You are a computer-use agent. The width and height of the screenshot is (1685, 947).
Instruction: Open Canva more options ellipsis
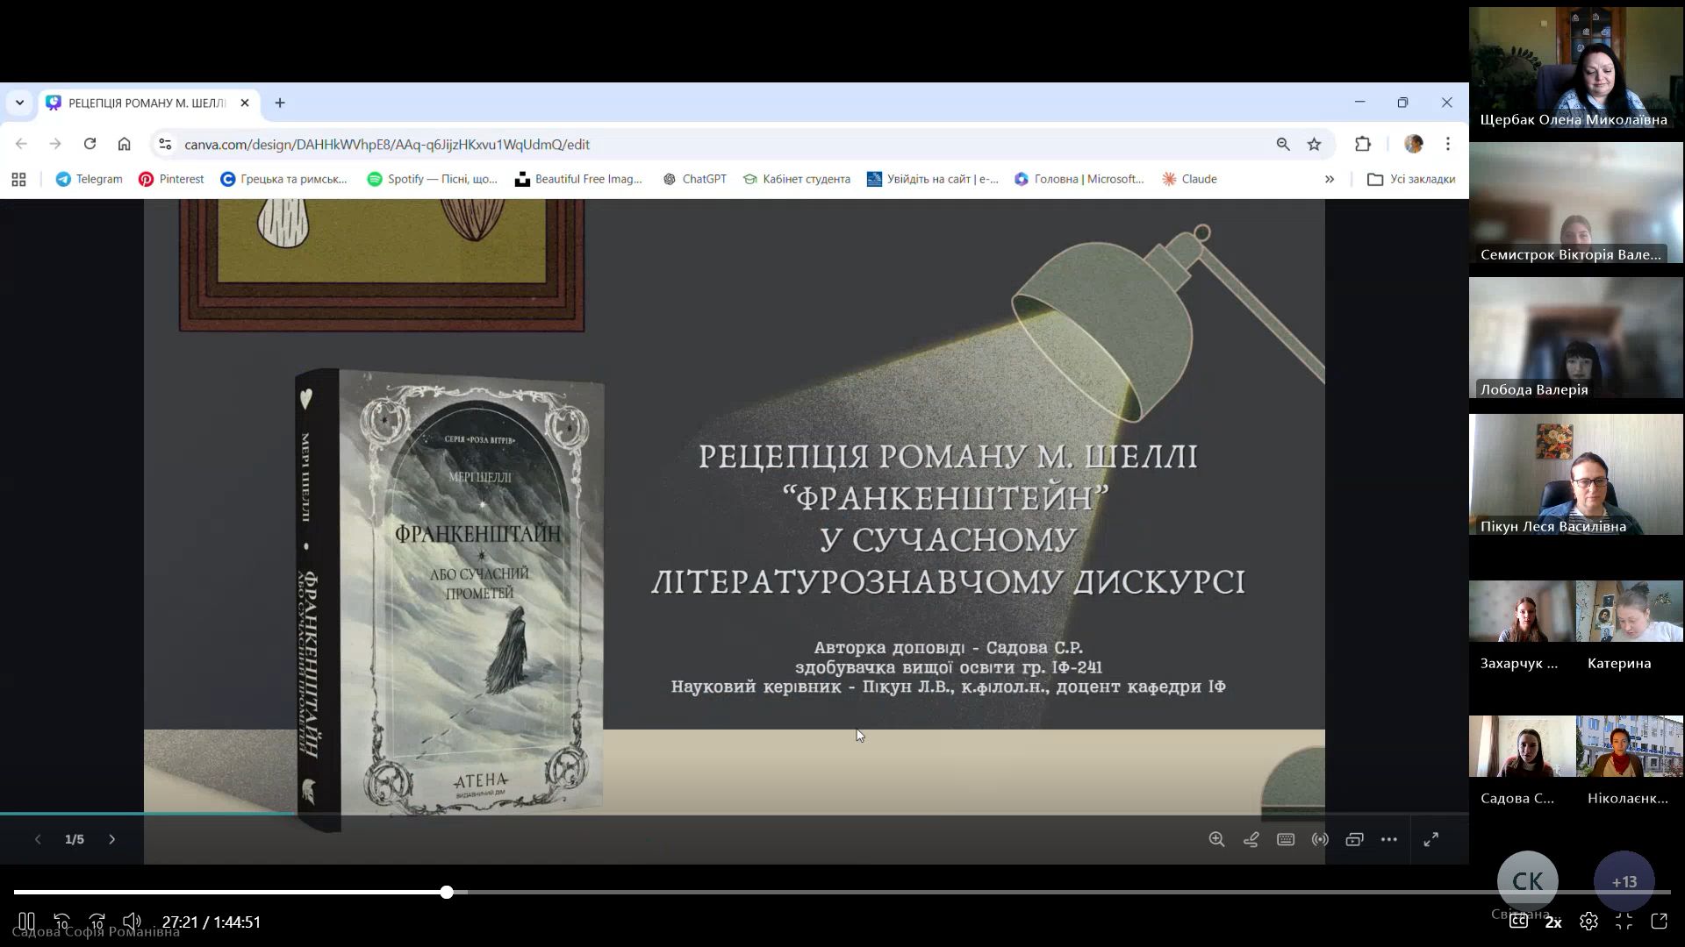(1388, 839)
